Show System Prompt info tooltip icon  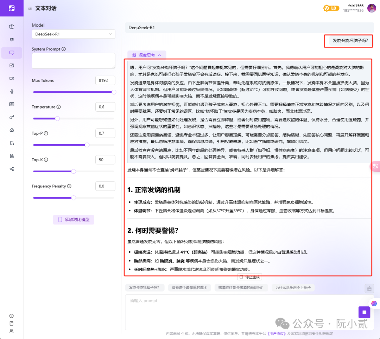(63, 49)
